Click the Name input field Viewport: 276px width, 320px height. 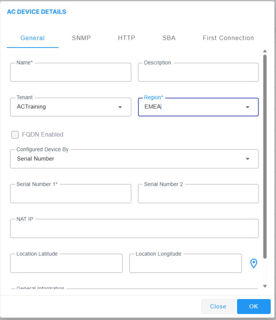[70, 73]
